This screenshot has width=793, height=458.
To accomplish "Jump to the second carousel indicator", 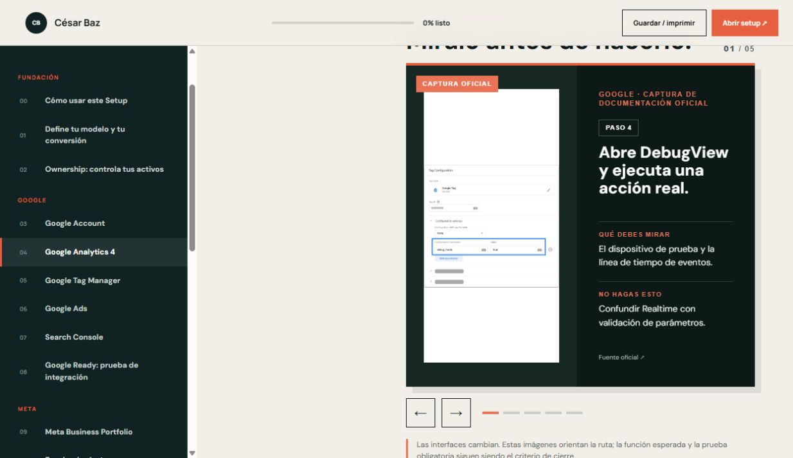I will (x=512, y=413).
